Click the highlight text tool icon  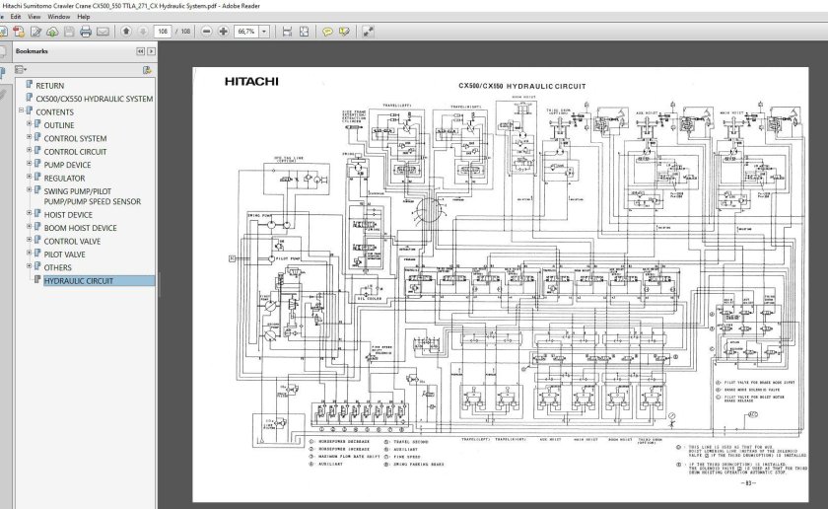pos(344,32)
